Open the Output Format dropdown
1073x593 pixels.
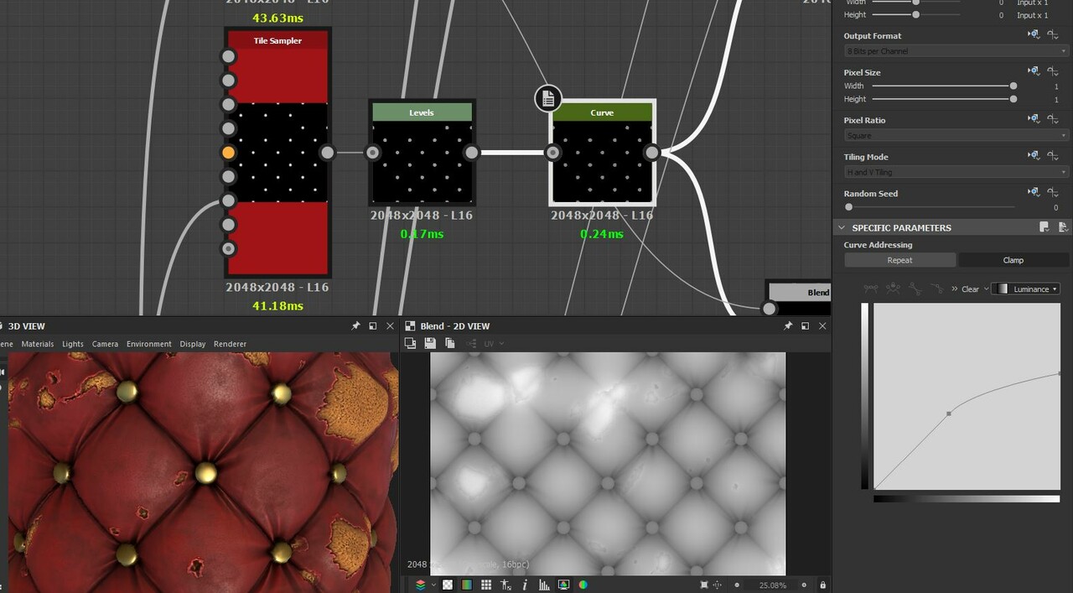coord(956,51)
